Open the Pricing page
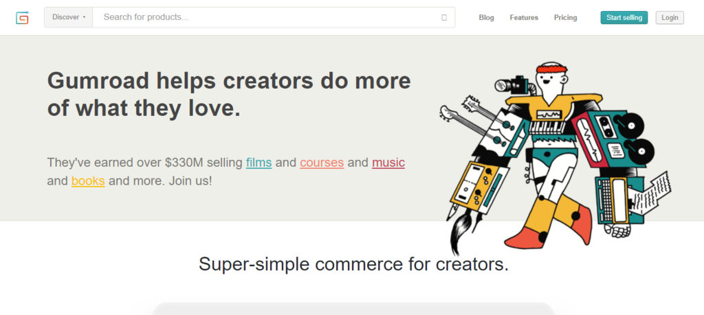This screenshot has height=315, width=704. click(x=565, y=17)
